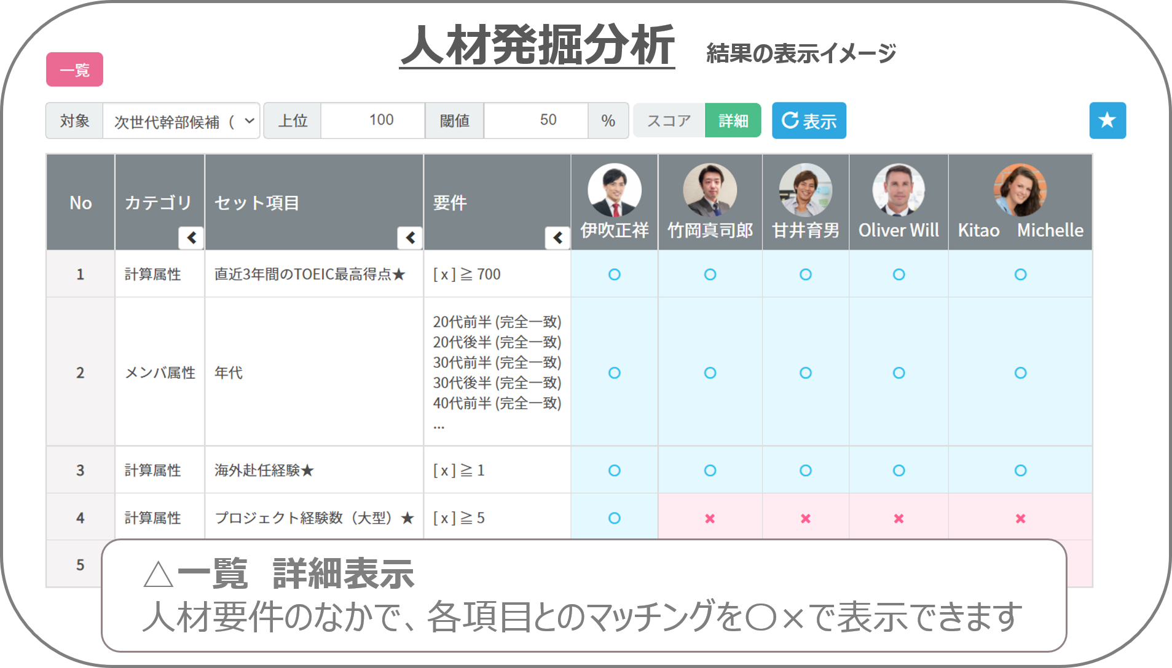Switch to 詳細 view
Image resolution: width=1172 pixels, height=668 pixels.
(733, 120)
